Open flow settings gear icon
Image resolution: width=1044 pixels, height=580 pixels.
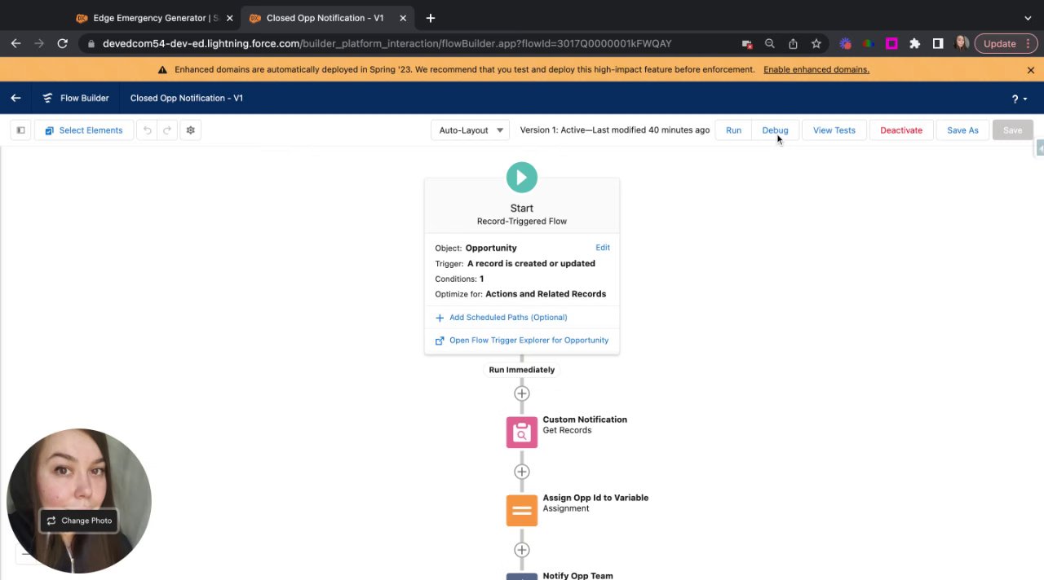[190, 130]
